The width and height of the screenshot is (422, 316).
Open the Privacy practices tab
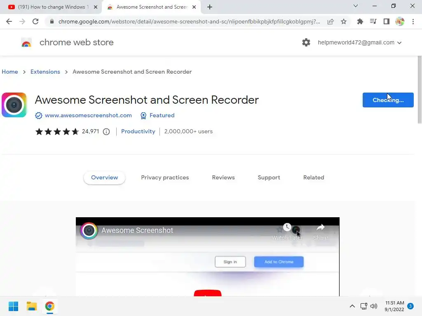[165, 178]
